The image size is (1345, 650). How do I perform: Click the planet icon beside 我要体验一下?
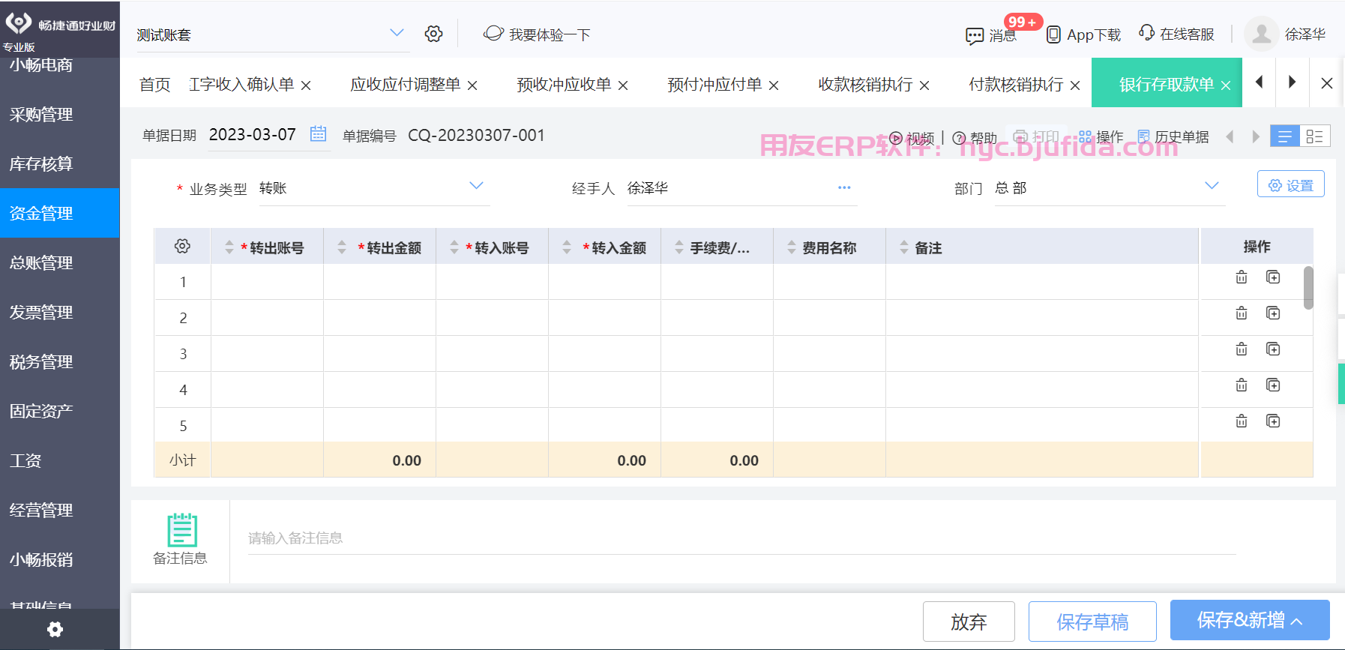(493, 33)
